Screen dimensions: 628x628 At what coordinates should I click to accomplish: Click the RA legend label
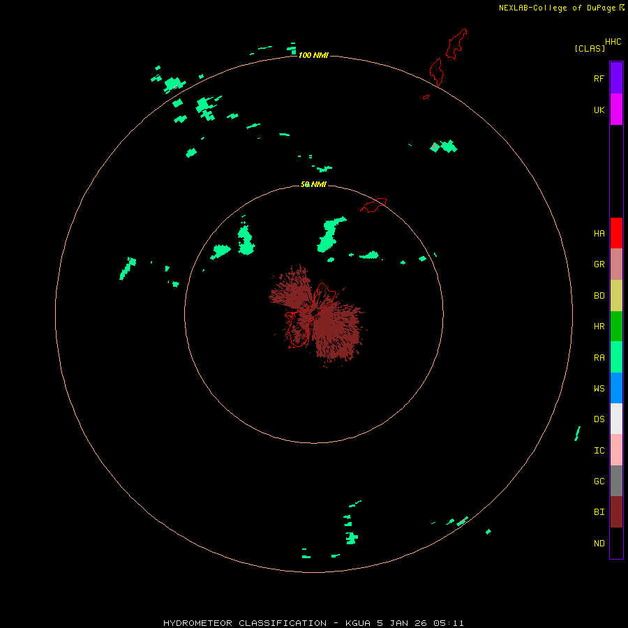pyautogui.click(x=599, y=358)
